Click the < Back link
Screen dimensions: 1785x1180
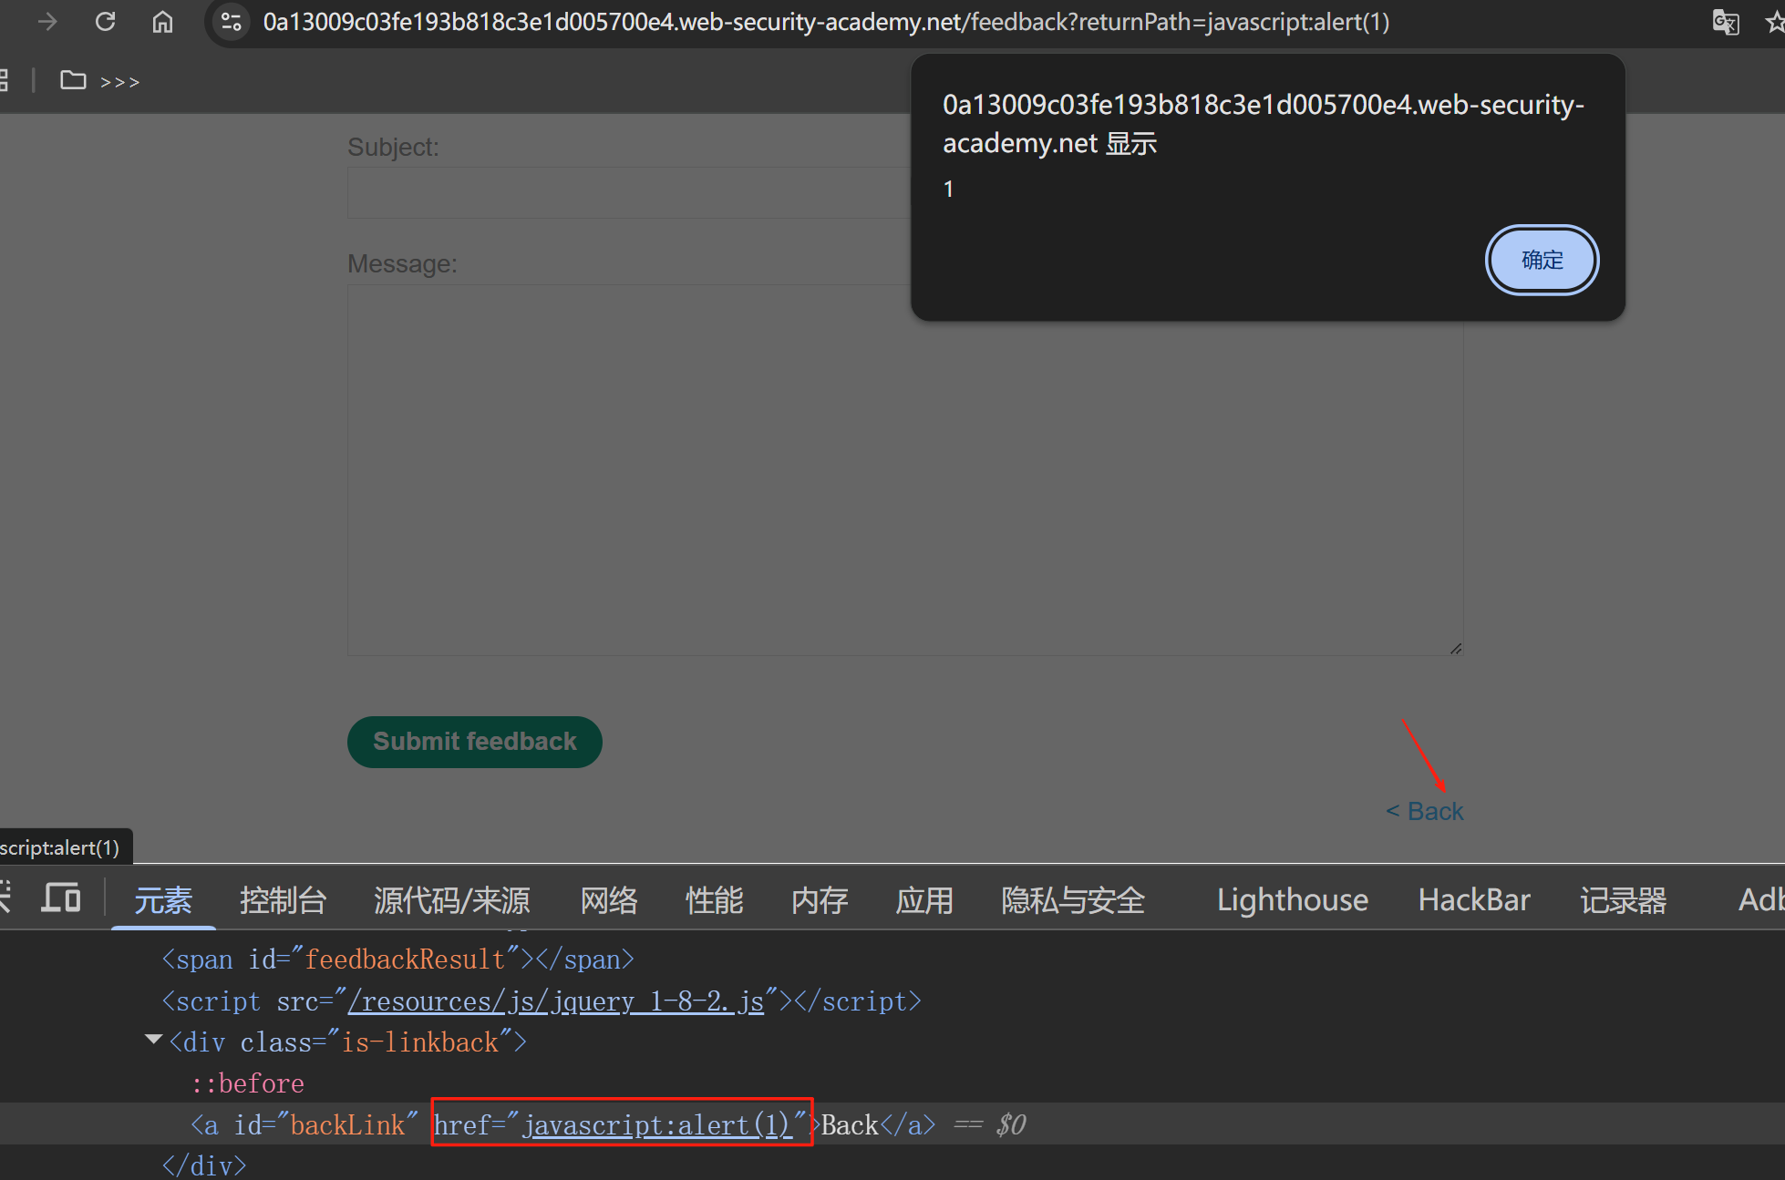(1425, 811)
